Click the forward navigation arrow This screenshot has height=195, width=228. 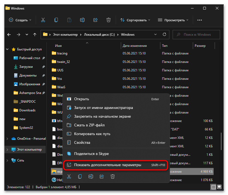click(19, 35)
